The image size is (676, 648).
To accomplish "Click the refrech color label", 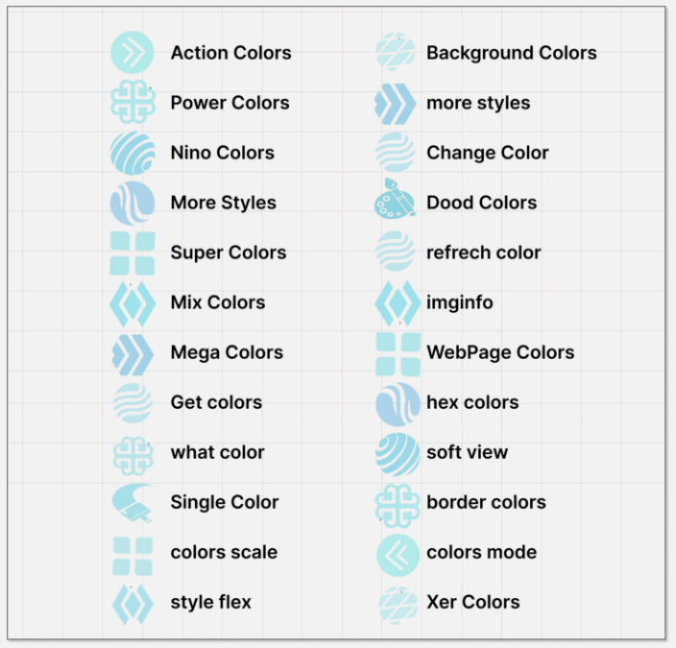I will (x=483, y=252).
